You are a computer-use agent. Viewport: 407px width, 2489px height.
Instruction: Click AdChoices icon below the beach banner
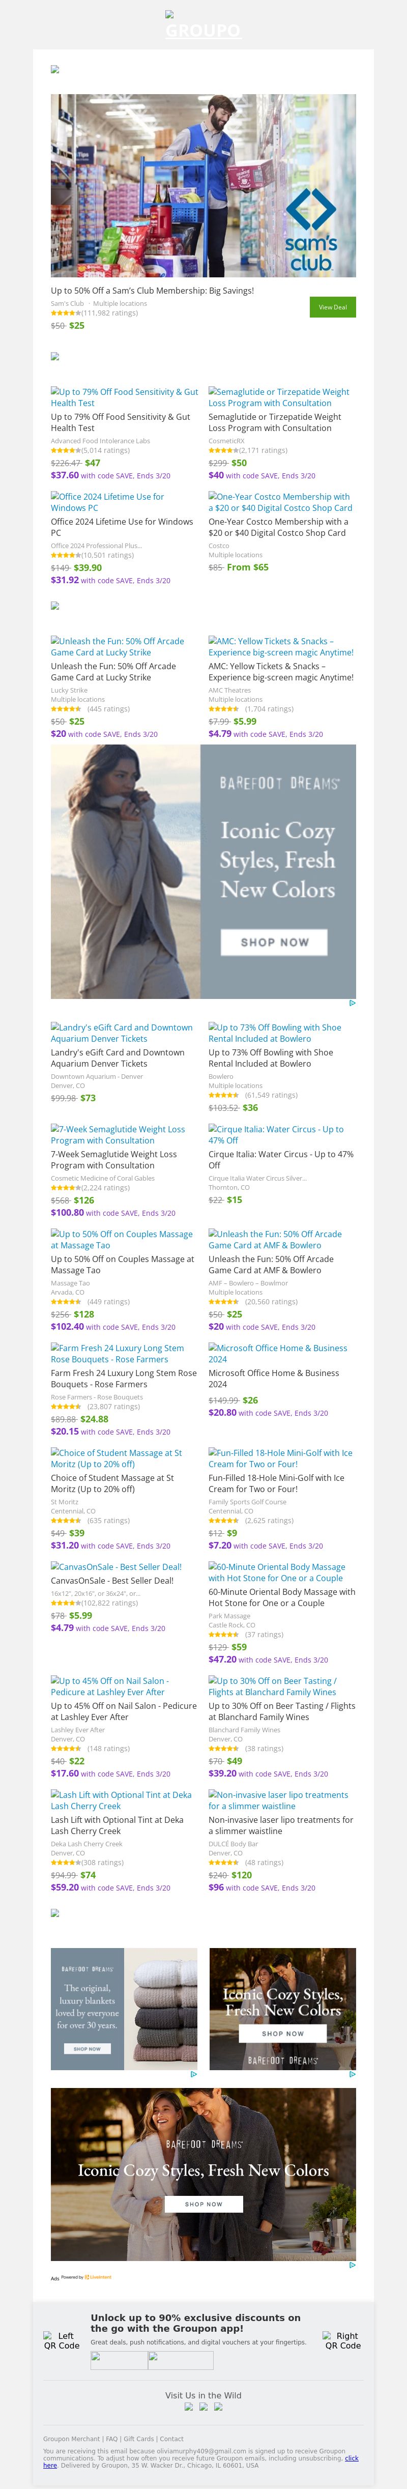(352, 1003)
